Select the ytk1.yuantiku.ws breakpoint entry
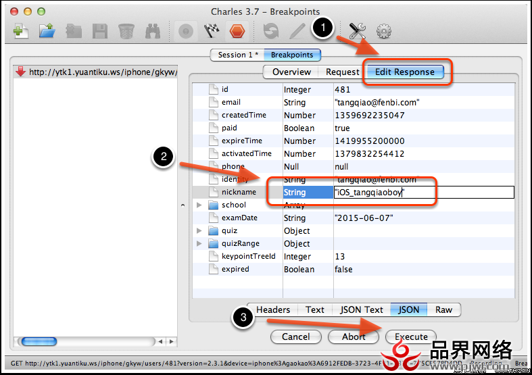The width and height of the screenshot is (532, 375). coord(95,72)
